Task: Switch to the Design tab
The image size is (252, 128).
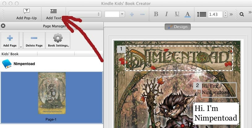Action: (178, 27)
